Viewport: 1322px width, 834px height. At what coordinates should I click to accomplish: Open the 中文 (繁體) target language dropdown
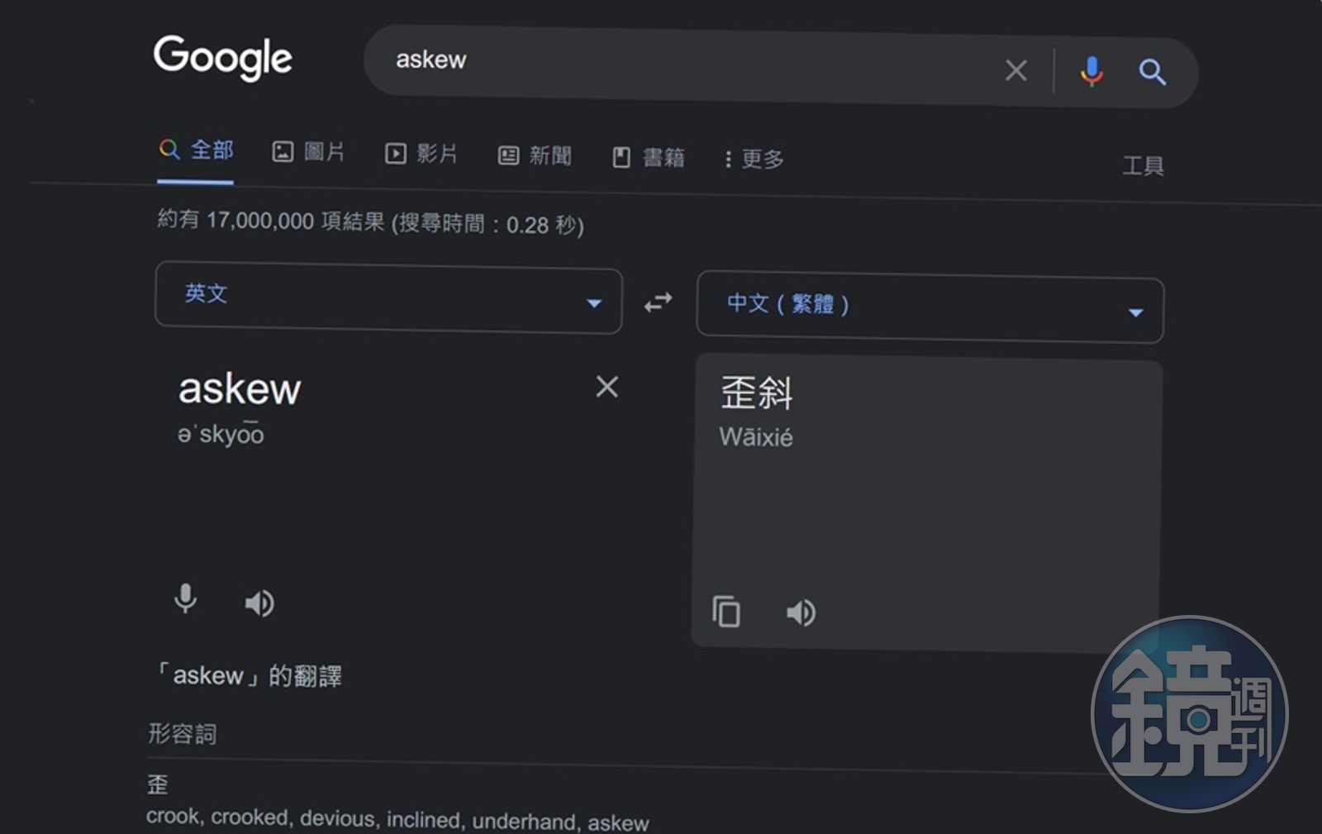click(930, 307)
